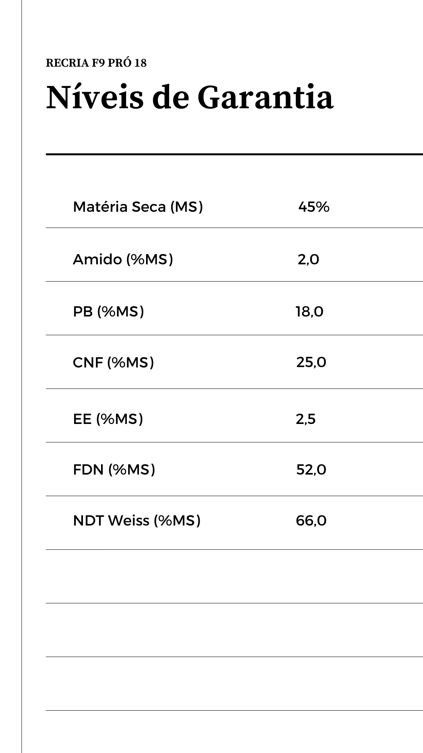Select the 45% value

[x=314, y=207]
